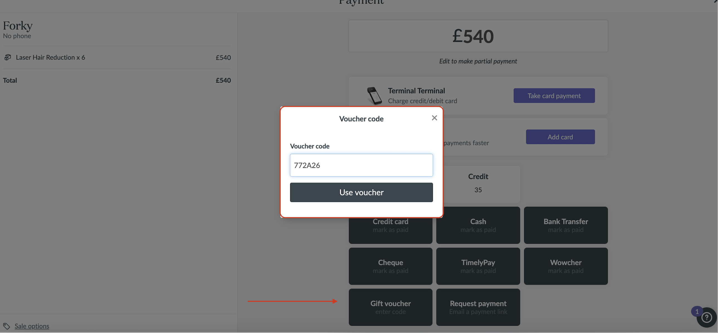Select Cash mark as paid
This screenshot has width=718, height=333.
click(478, 225)
